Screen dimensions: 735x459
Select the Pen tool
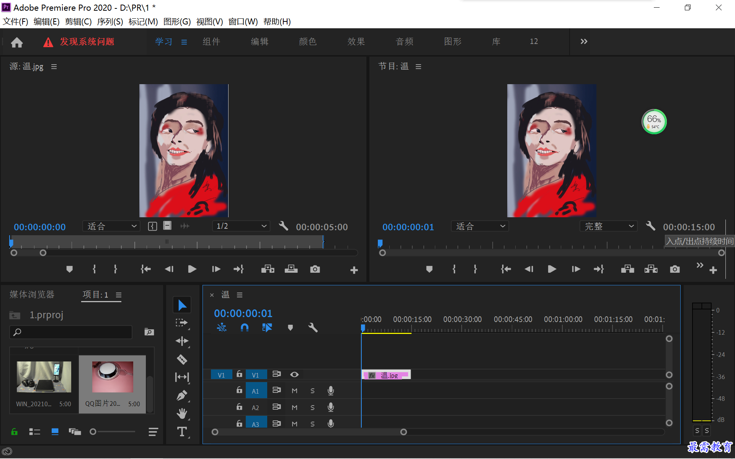coord(182,395)
